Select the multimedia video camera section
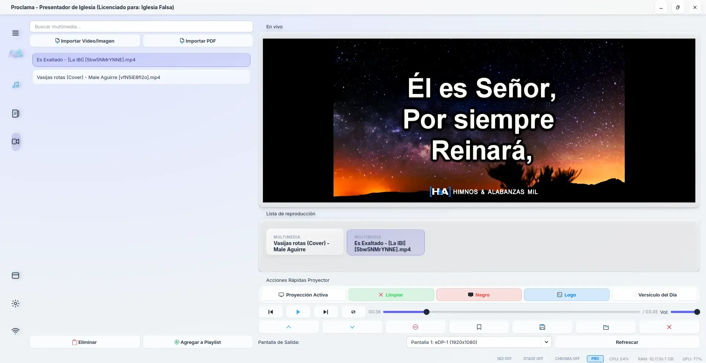706x363 pixels. (15, 141)
